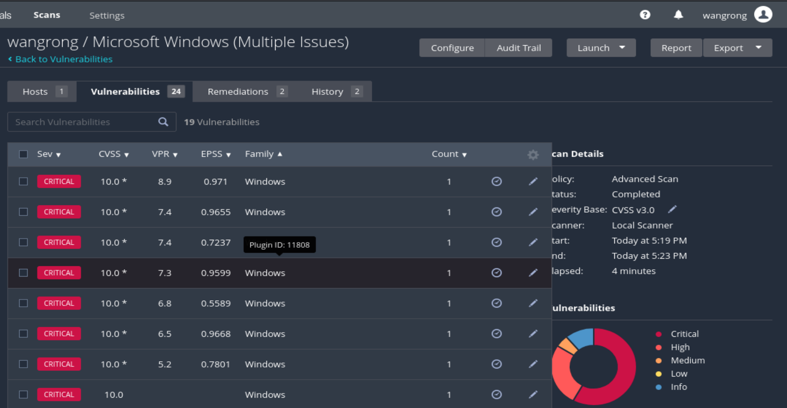The height and width of the screenshot is (408, 787).
Task: Edit the Severity Base CVSS v3.0 pencil
Action: (672, 209)
